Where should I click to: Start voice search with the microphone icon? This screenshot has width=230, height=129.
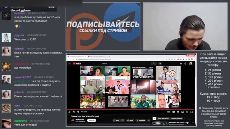(x=160, y=63)
